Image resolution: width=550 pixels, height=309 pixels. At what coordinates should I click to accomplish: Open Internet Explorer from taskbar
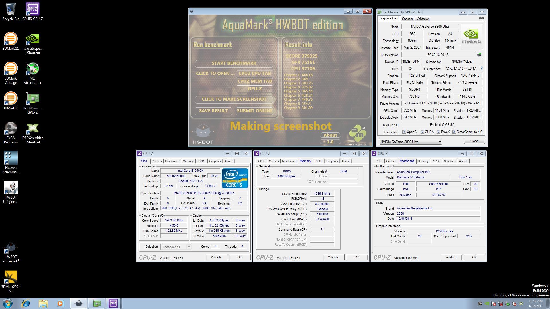[x=26, y=303]
